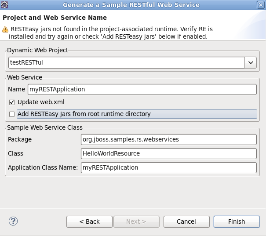
Task: Open the help question mark icon
Action: pos(13,221)
